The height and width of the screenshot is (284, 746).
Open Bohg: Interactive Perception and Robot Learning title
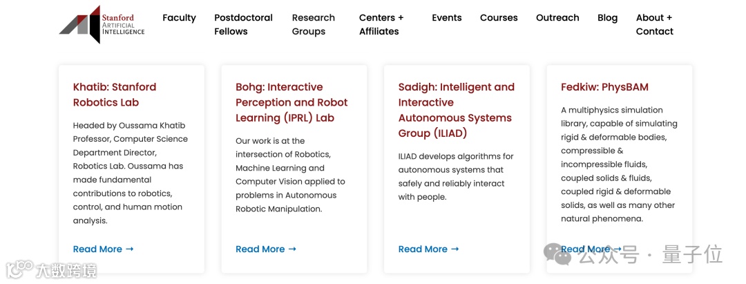[x=291, y=102]
